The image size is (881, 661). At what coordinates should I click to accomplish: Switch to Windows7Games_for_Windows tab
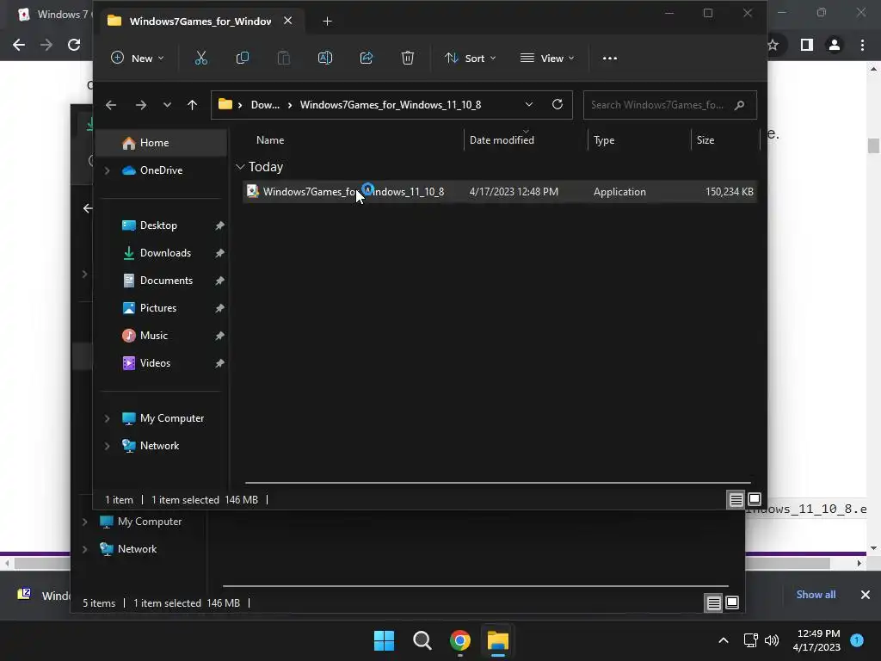(x=200, y=22)
